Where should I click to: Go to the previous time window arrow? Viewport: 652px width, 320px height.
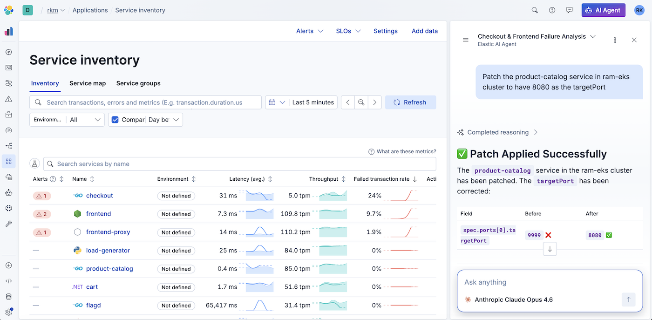pos(348,102)
